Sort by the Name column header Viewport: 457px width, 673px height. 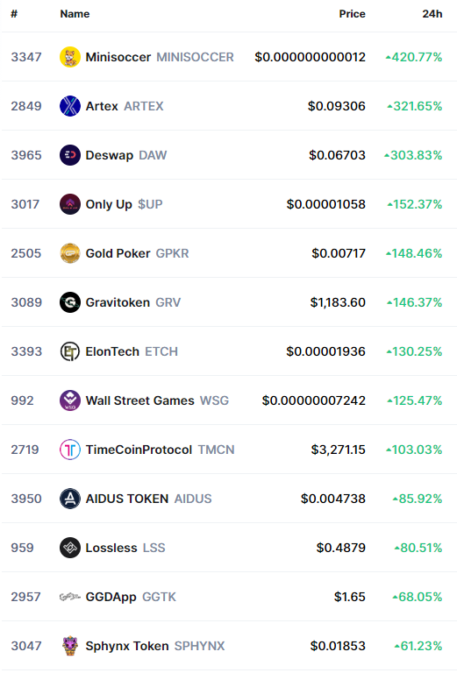pos(75,14)
